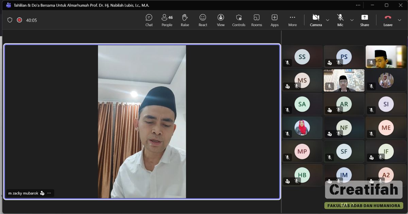Open the View layout options

click(x=221, y=20)
